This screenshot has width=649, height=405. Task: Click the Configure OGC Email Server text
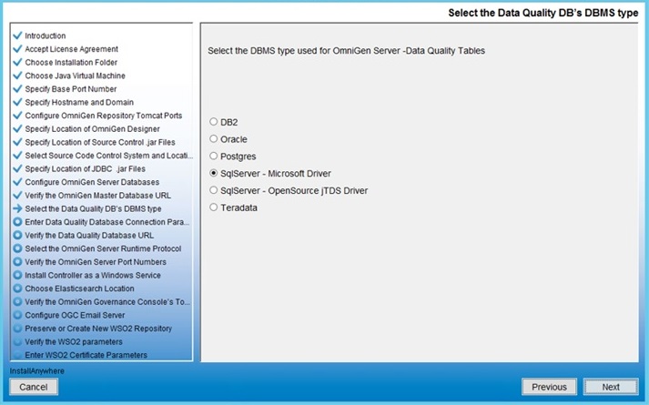(x=75, y=315)
